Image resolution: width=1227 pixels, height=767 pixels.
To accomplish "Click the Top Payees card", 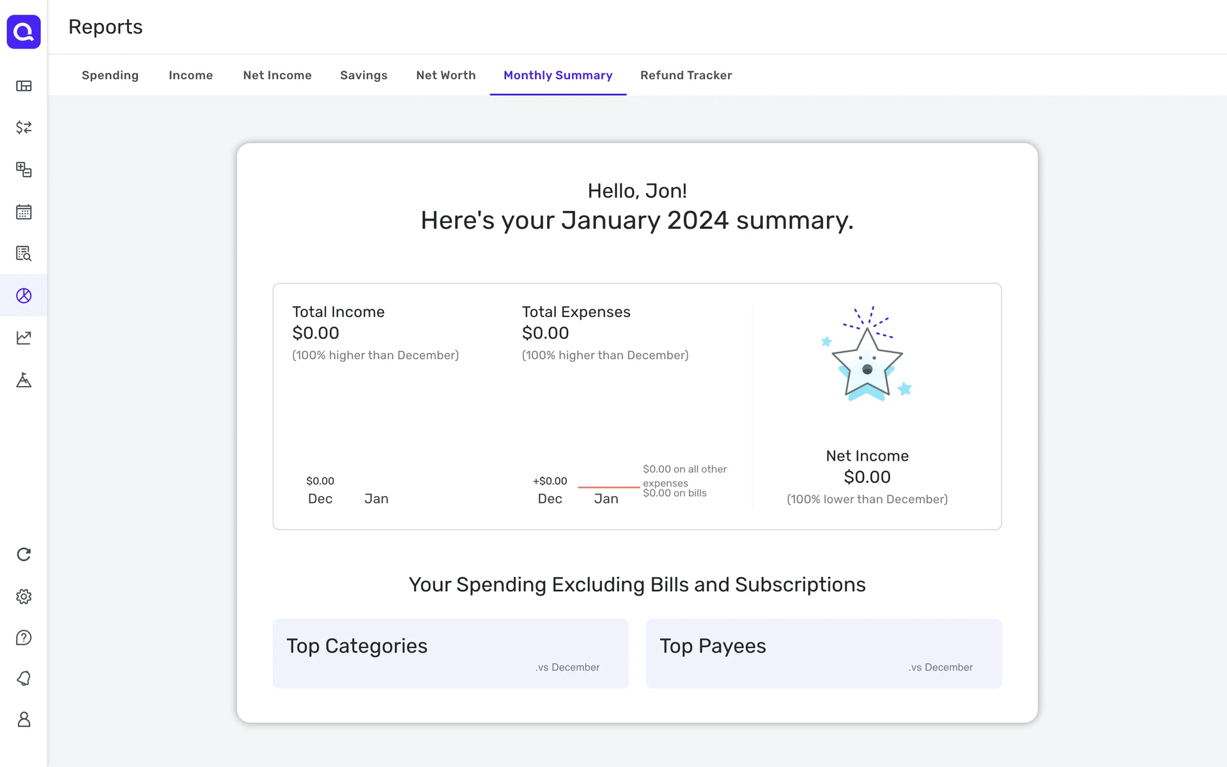I will click(823, 653).
